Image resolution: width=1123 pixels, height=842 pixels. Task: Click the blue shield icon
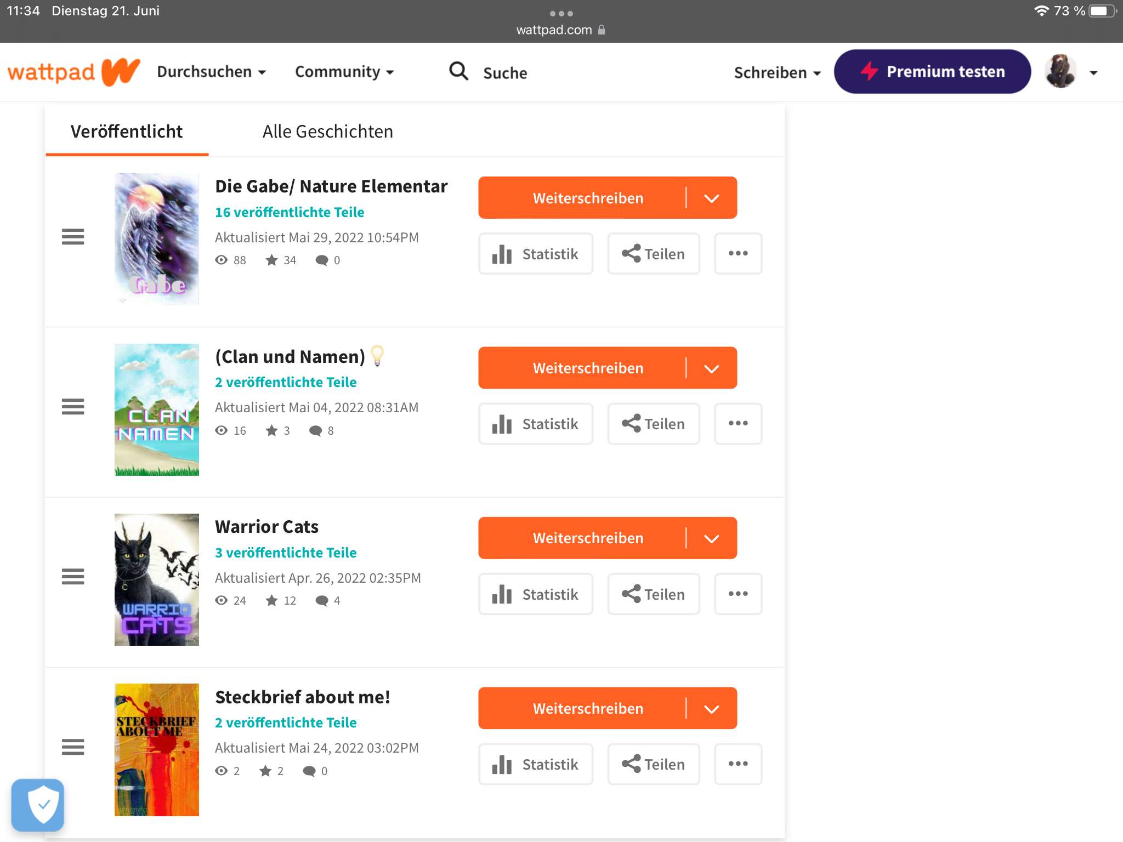pos(38,804)
